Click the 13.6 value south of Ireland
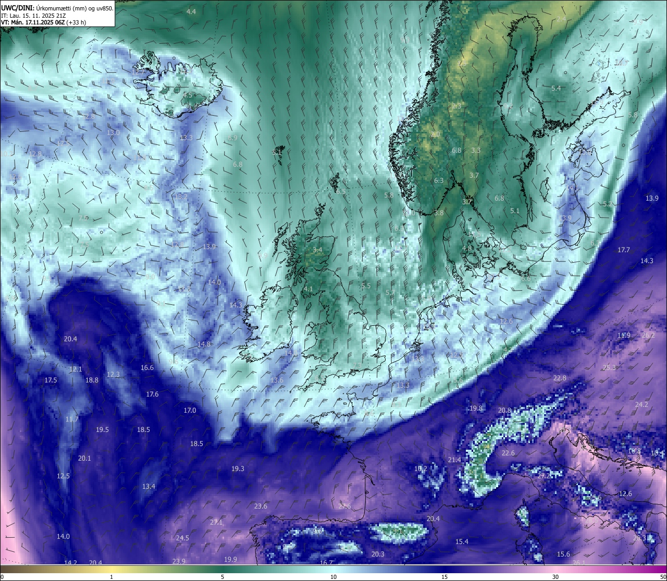This screenshot has height=581, width=667. click(x=277, y=380)
